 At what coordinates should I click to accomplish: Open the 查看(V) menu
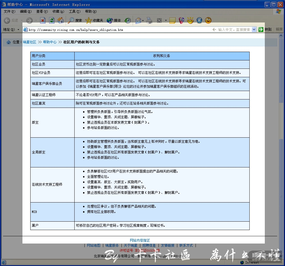coord(42,12)
